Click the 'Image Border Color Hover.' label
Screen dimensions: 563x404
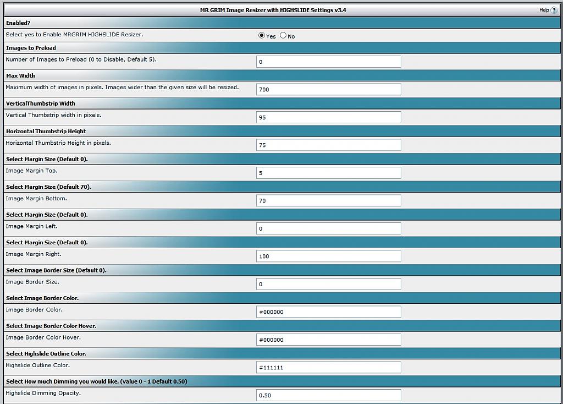point(43,337)
